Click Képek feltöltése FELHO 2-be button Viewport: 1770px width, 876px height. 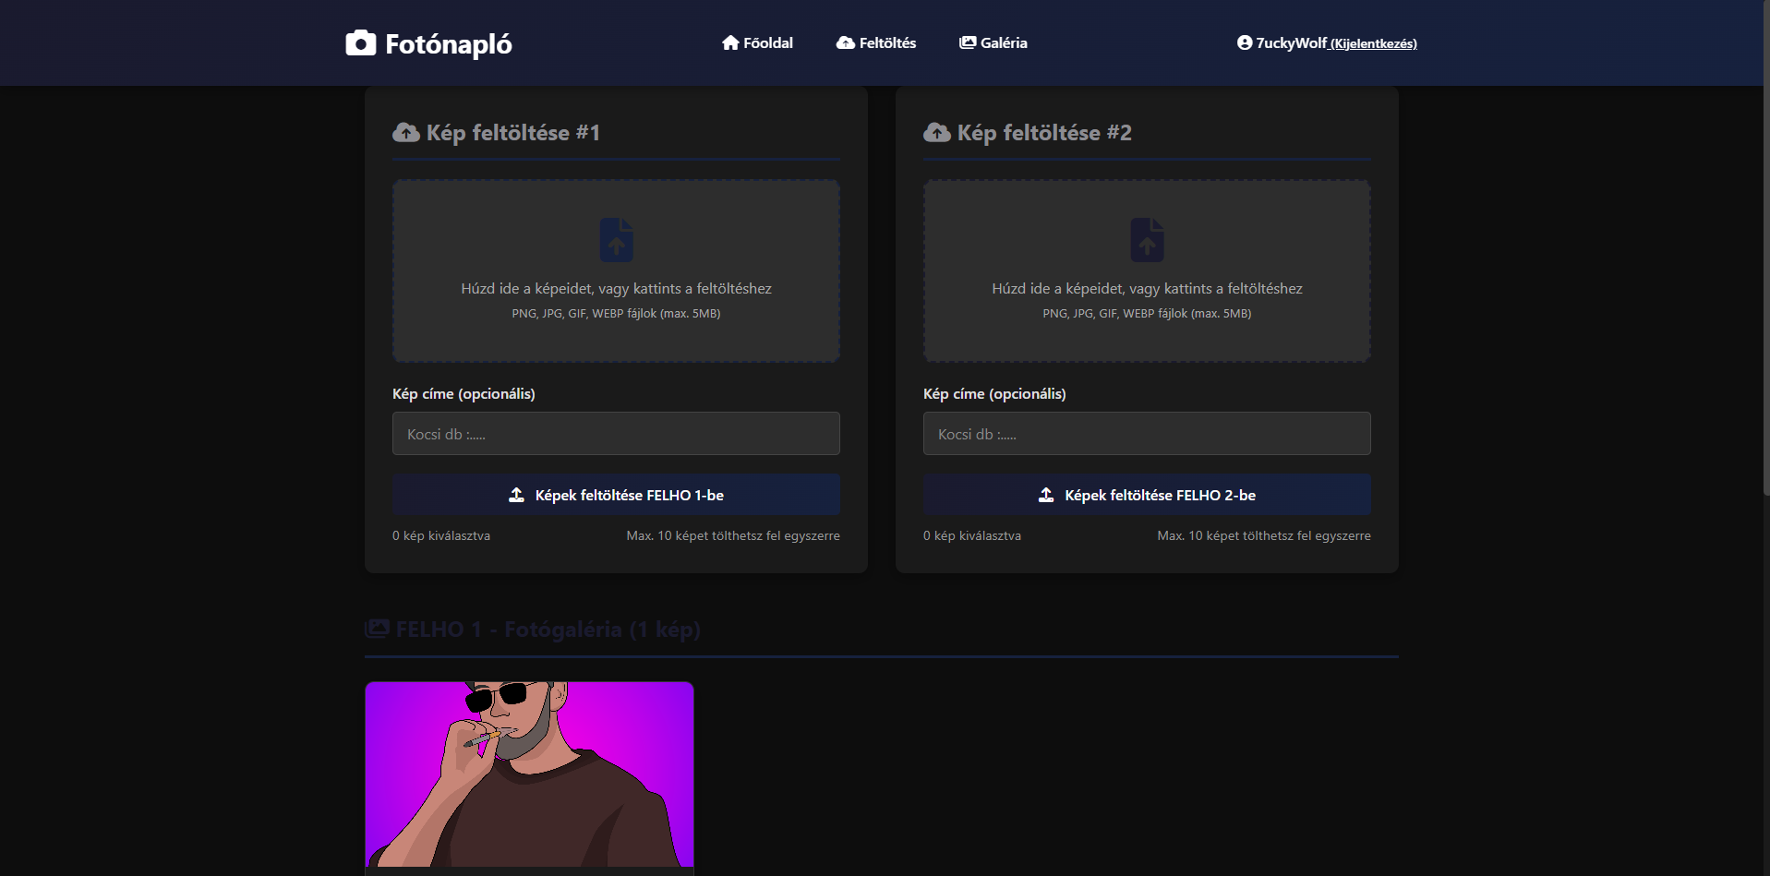tap(1147, 495)
